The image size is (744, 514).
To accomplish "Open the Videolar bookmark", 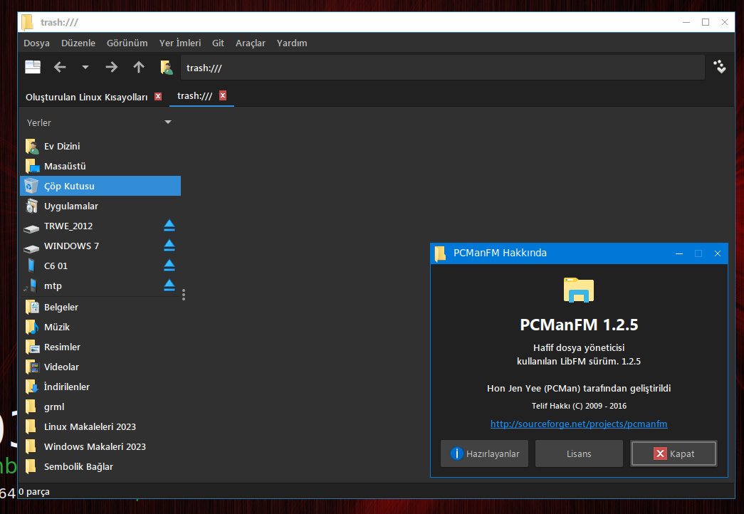I will 100,367.
